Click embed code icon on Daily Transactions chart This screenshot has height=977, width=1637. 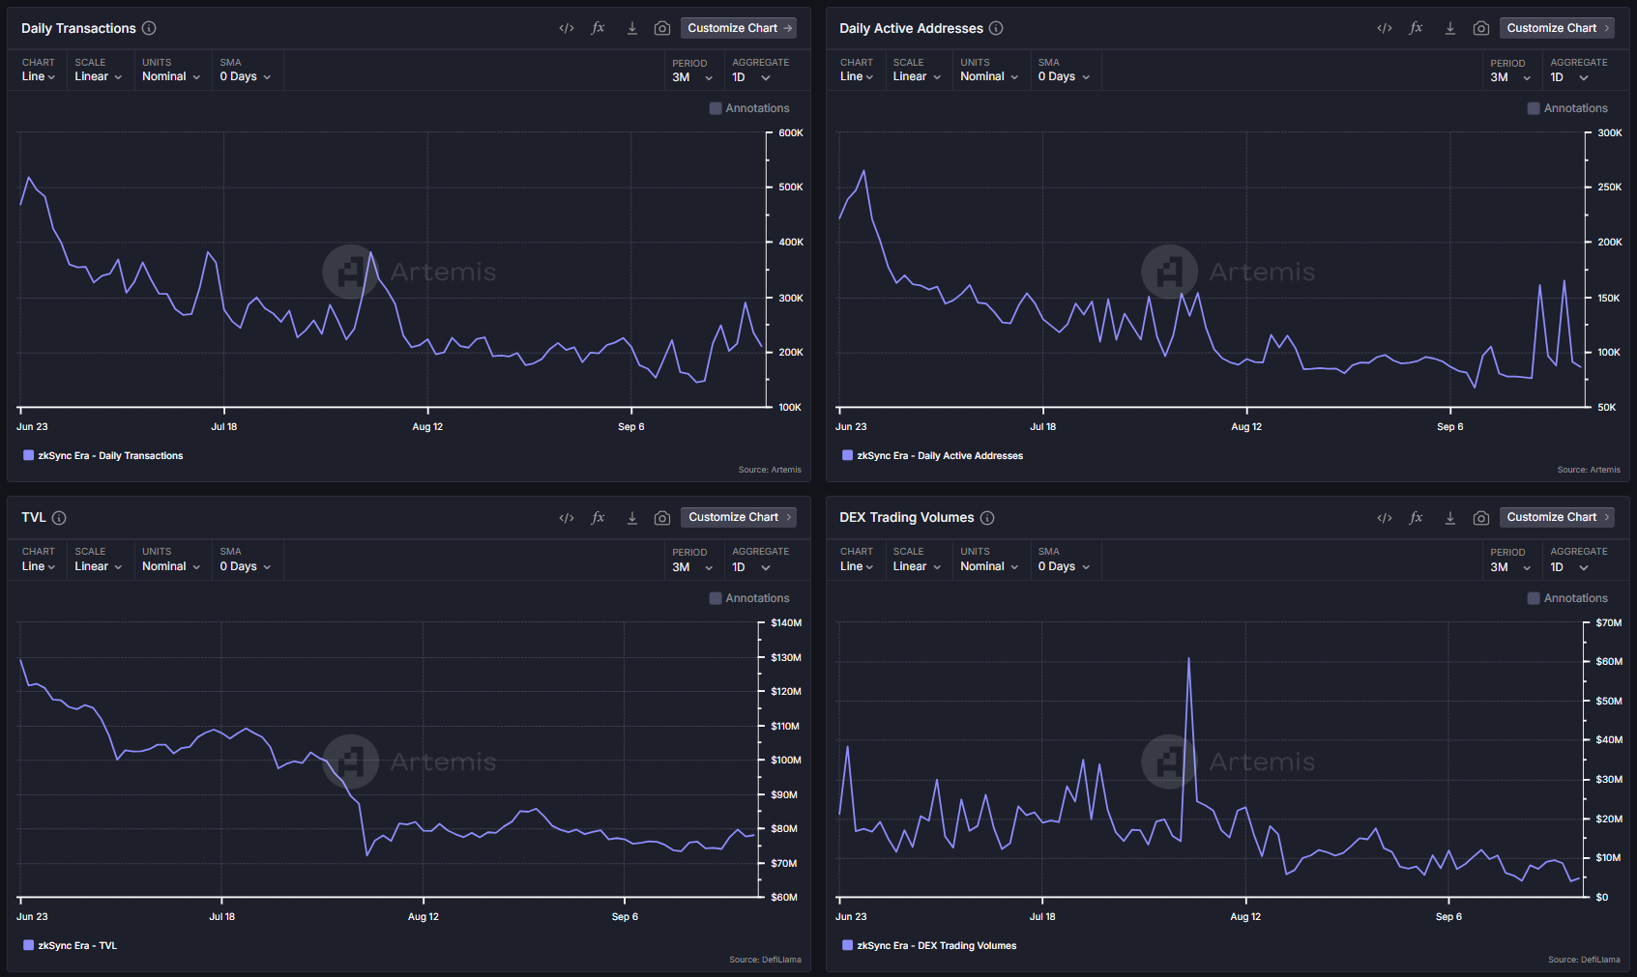(x=567, y=28)
